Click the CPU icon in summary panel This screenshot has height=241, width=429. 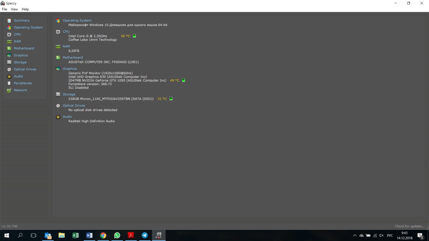click(x=58, y=32)
